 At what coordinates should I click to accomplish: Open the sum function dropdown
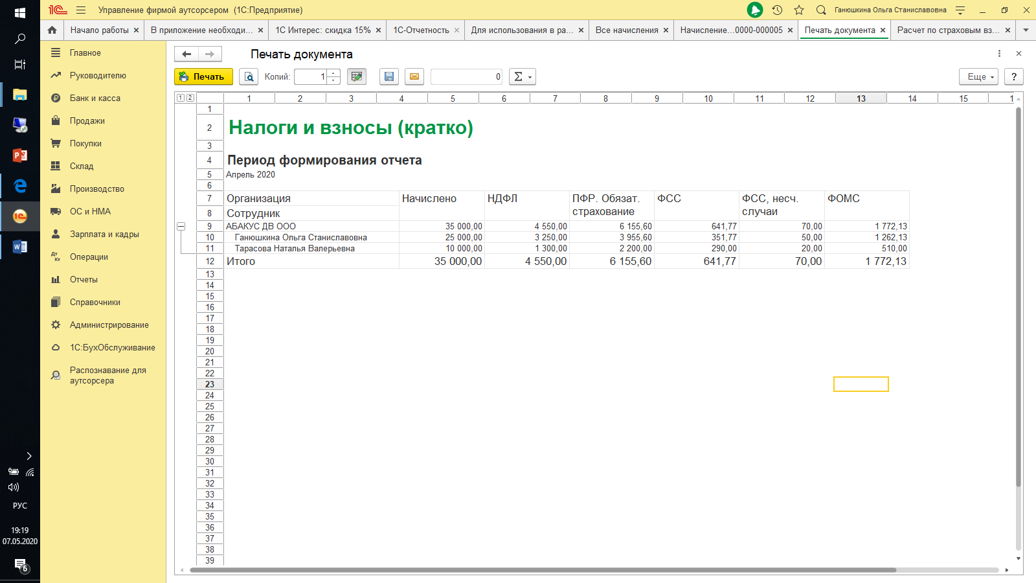tap(522, 76)
